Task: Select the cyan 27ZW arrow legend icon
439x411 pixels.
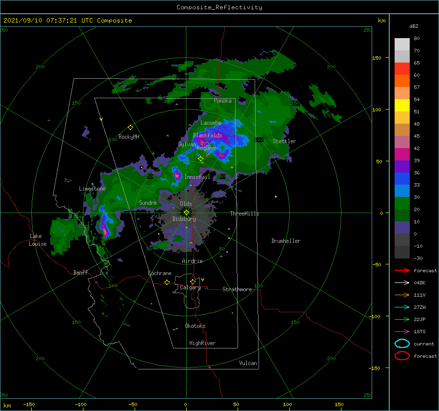Action: 402,307
